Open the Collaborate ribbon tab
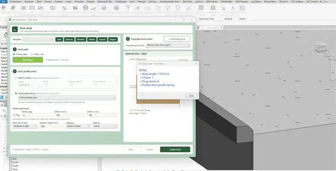 coord(121,1)
